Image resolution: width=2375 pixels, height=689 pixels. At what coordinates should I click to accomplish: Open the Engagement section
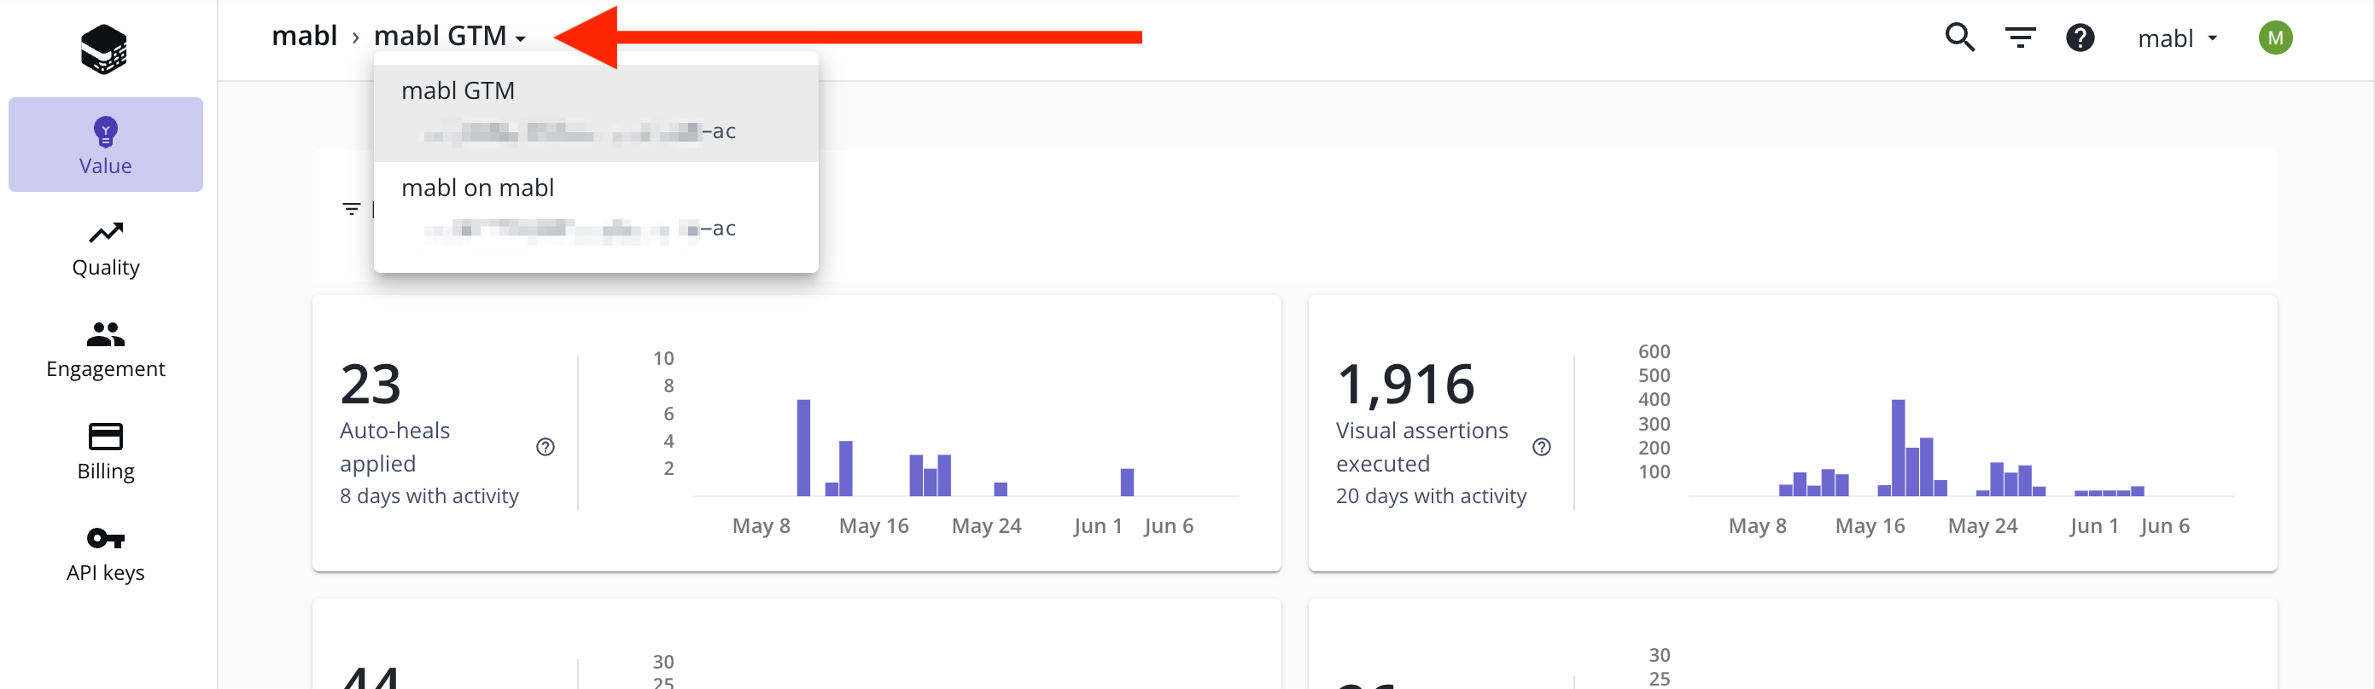click(106, 349)
